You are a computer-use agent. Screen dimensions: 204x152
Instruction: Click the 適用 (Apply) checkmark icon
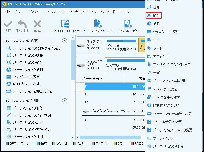(x=8, y=25)
